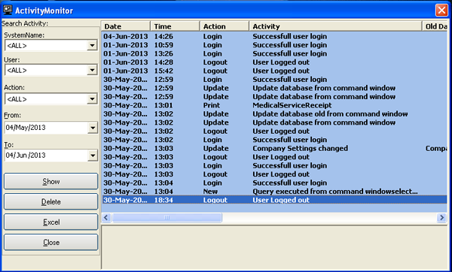Screen dimensions: 452x272
Task: Sort by the Activity column header
Action: (335, 26)
